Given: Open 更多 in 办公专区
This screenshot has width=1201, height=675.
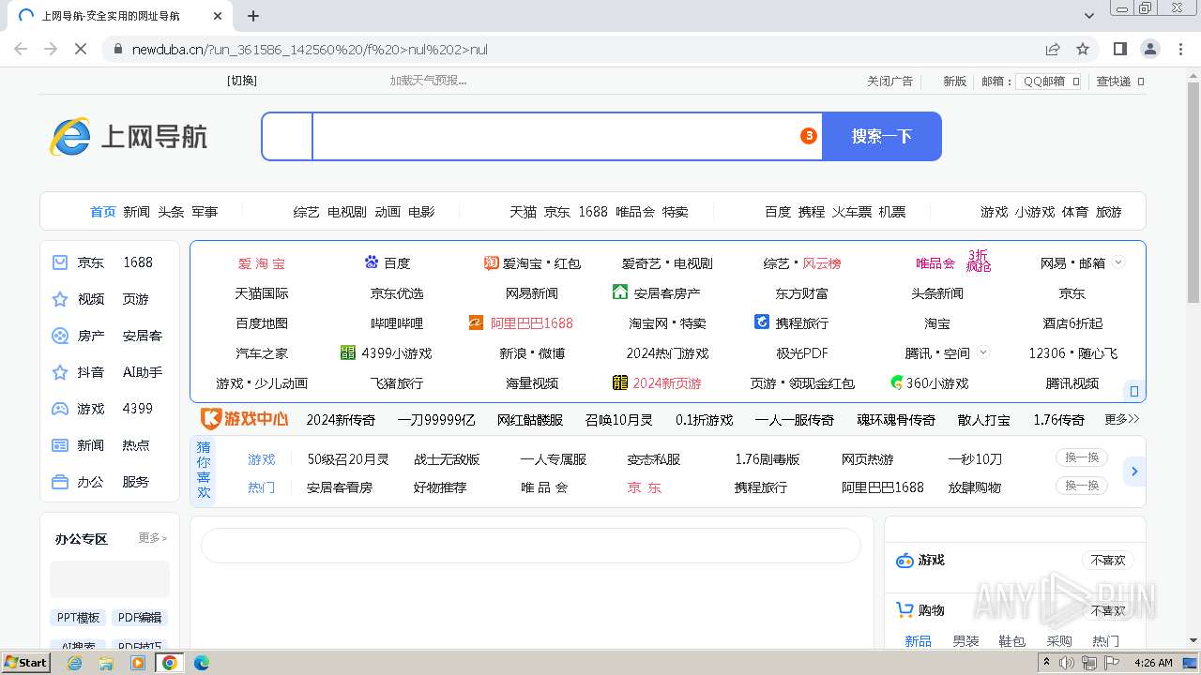Looking at the screenshot, I should pos(152,538).
